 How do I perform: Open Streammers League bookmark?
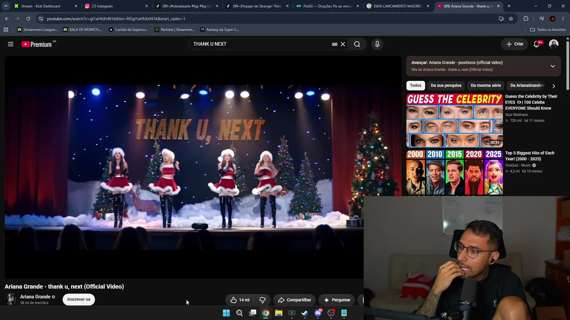37,30
